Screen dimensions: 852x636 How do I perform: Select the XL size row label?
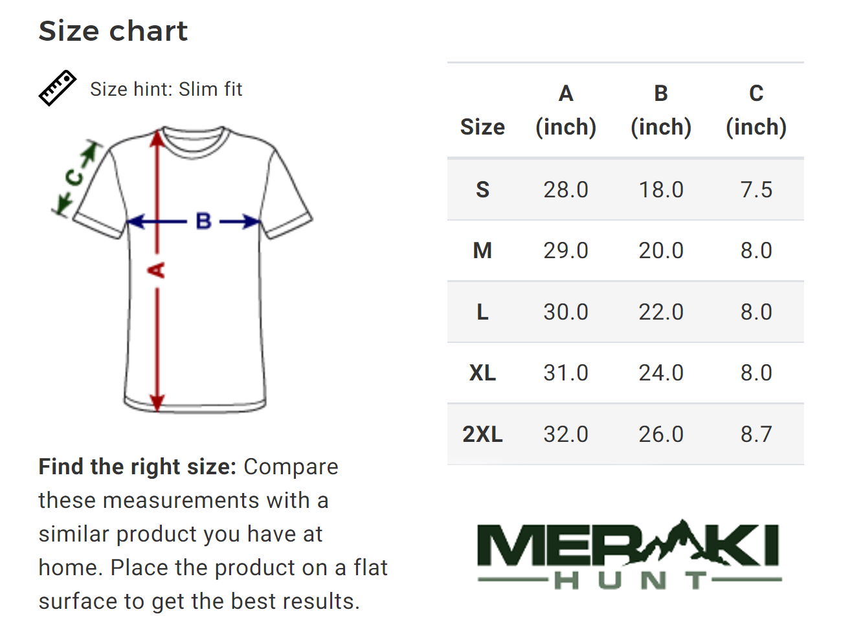[482, 373]
